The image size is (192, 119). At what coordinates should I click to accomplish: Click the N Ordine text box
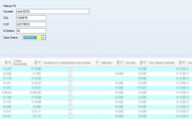31,31
